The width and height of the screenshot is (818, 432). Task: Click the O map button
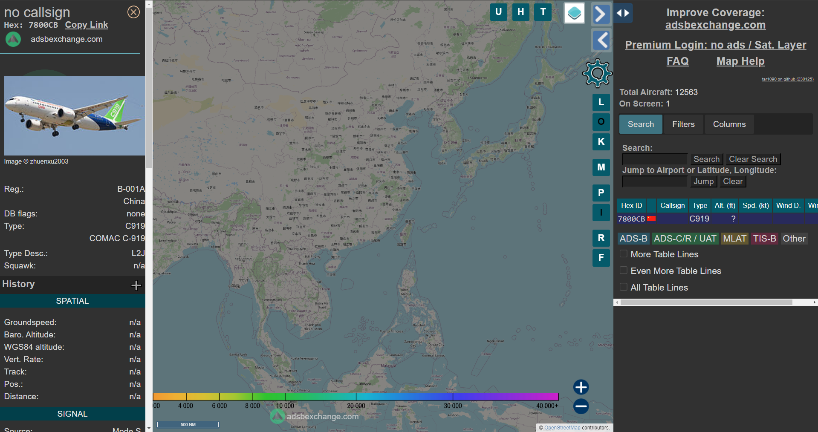601,122
